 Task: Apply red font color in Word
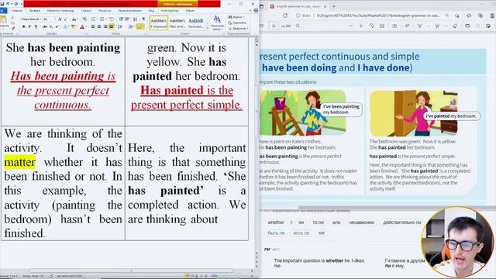(x=82, y=26)
